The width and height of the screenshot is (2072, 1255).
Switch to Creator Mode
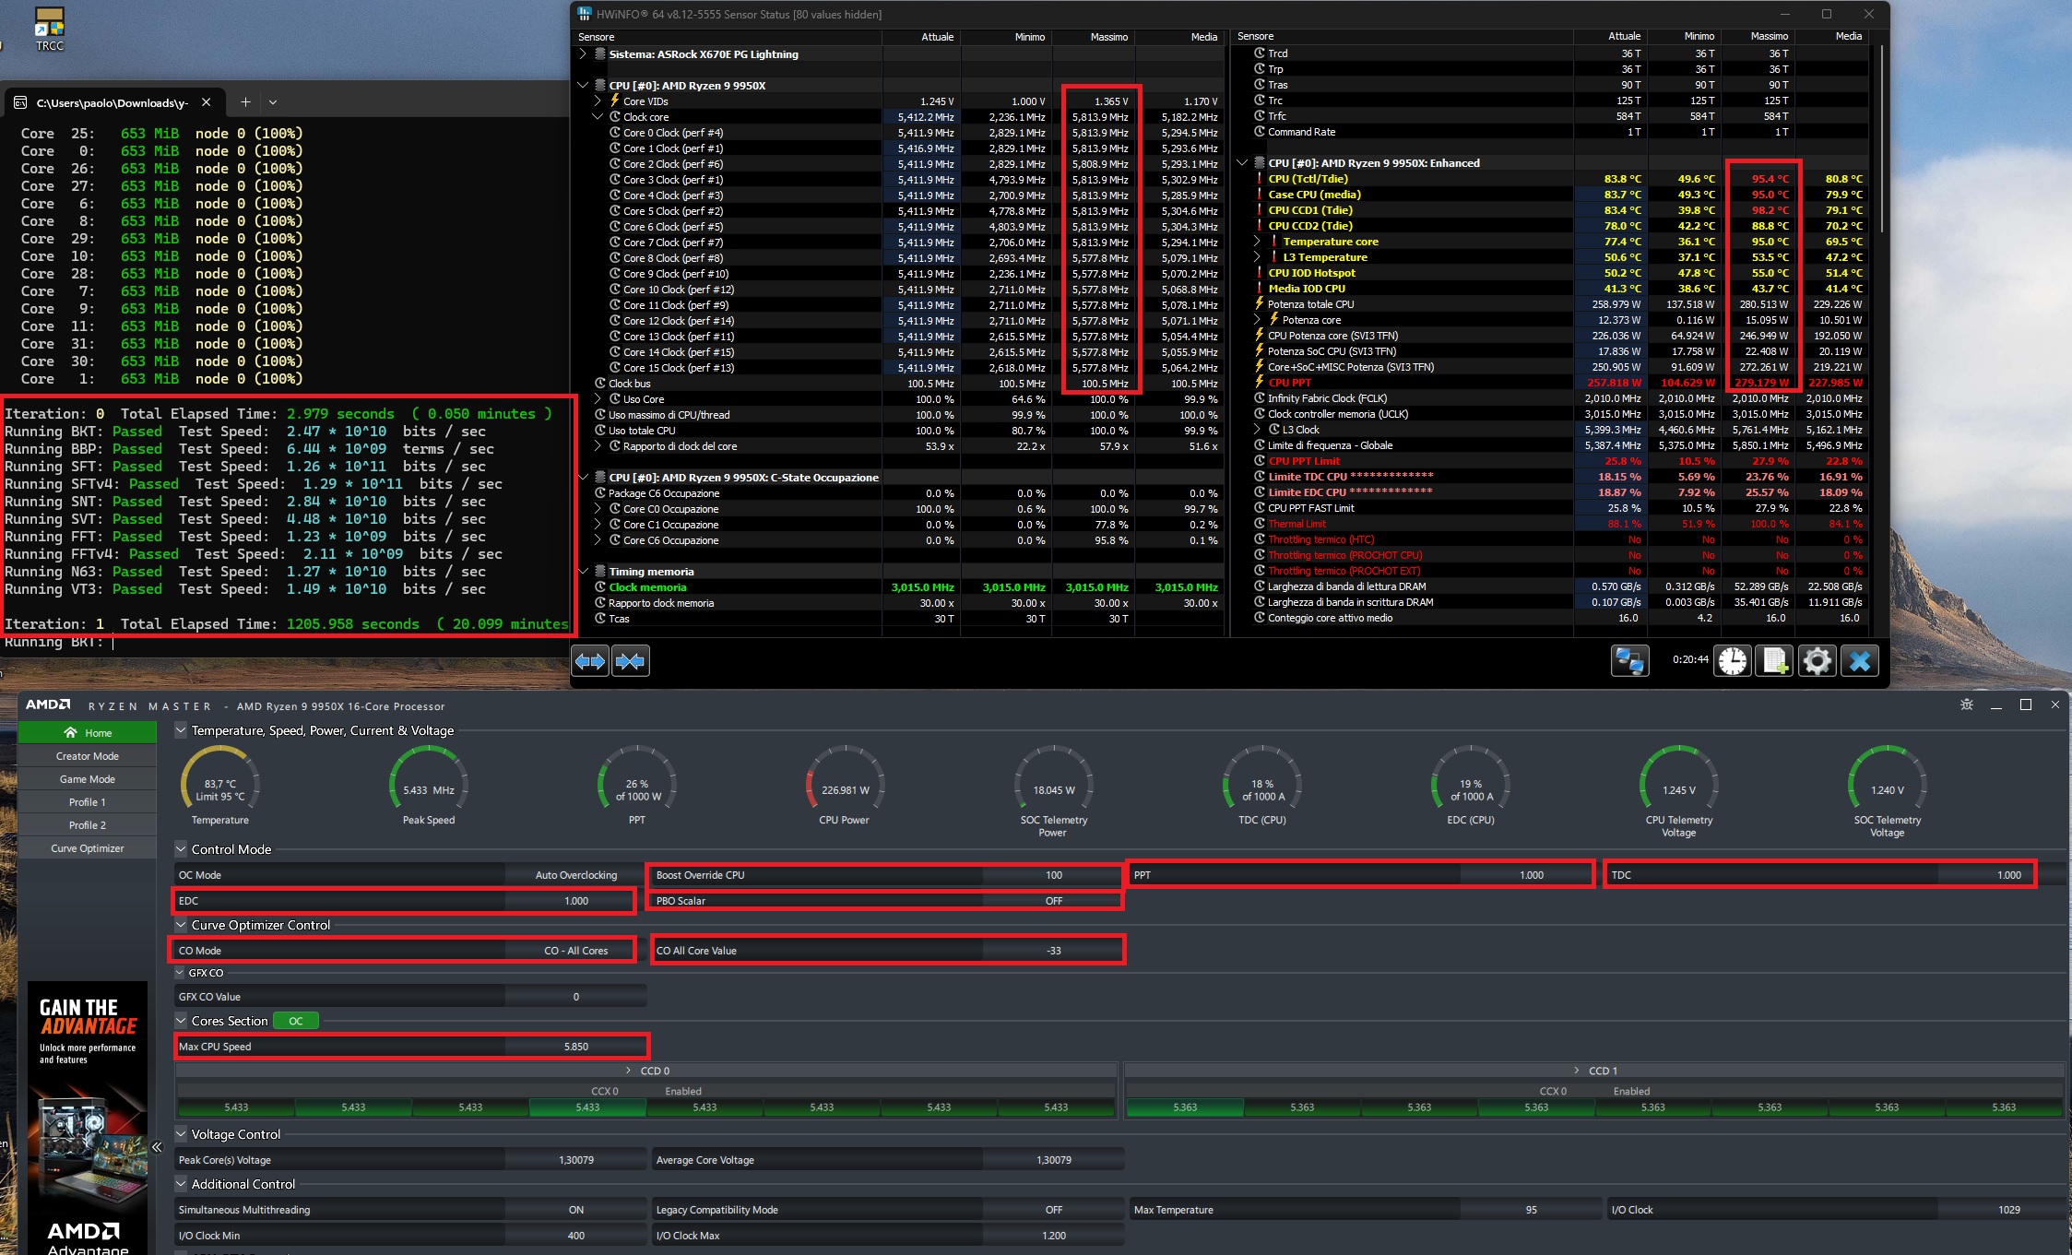point(88,756)
